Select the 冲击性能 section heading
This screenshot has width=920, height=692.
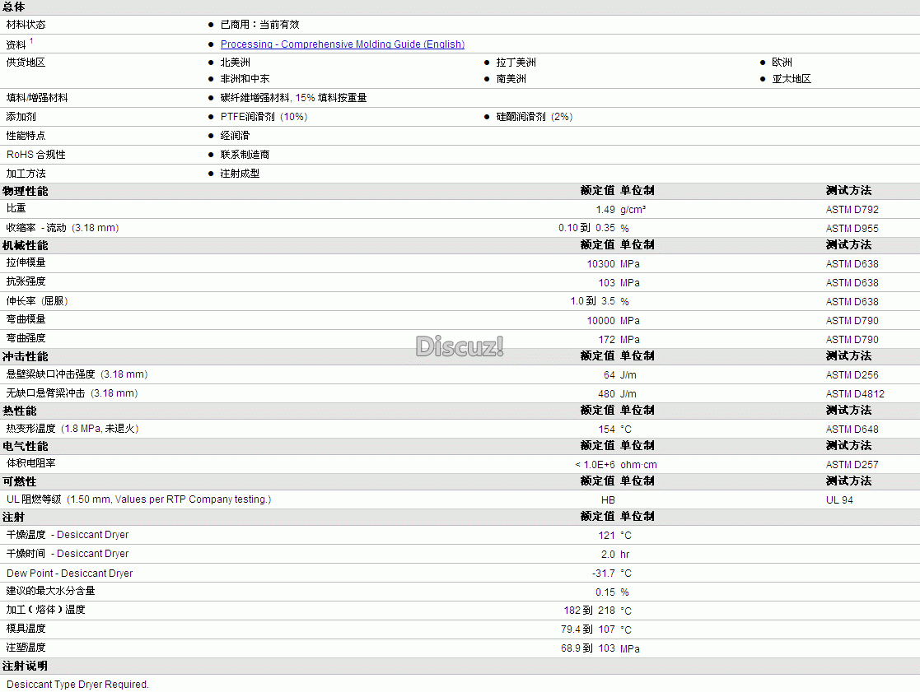pos(26,356)
